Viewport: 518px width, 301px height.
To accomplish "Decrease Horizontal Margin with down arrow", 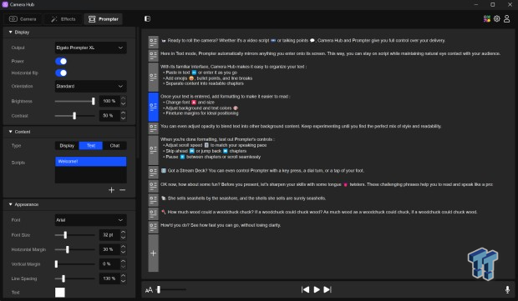I will (123, 252).
